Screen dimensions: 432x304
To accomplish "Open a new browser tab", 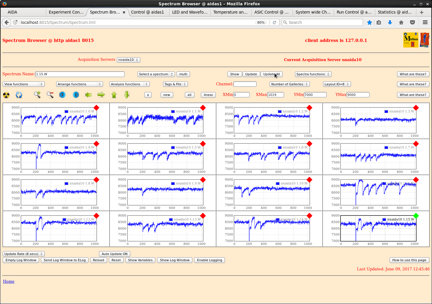I will click(422, 12).
